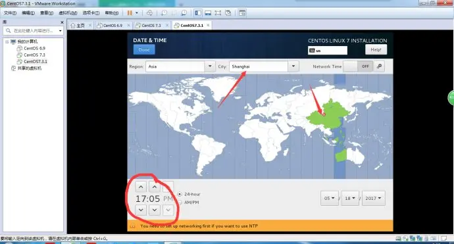454x244 pixels.
Task: Open the power options arrow beside pause
Action: [137, 12]
